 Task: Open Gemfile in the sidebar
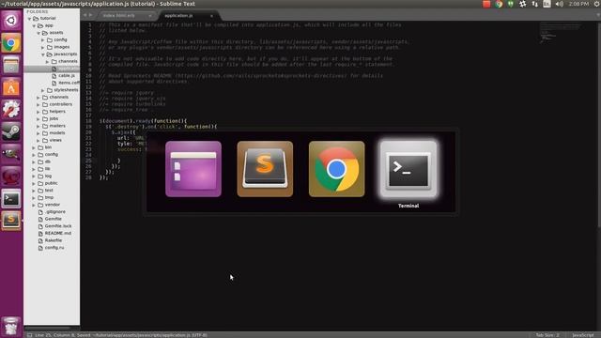click(54, 219)
